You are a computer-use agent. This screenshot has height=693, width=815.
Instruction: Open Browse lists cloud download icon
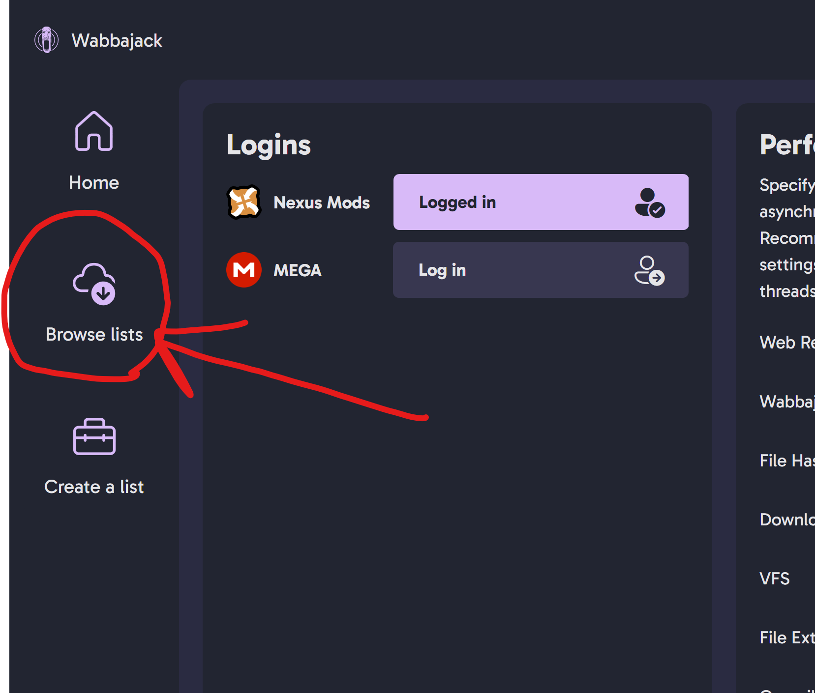[94, 284]
